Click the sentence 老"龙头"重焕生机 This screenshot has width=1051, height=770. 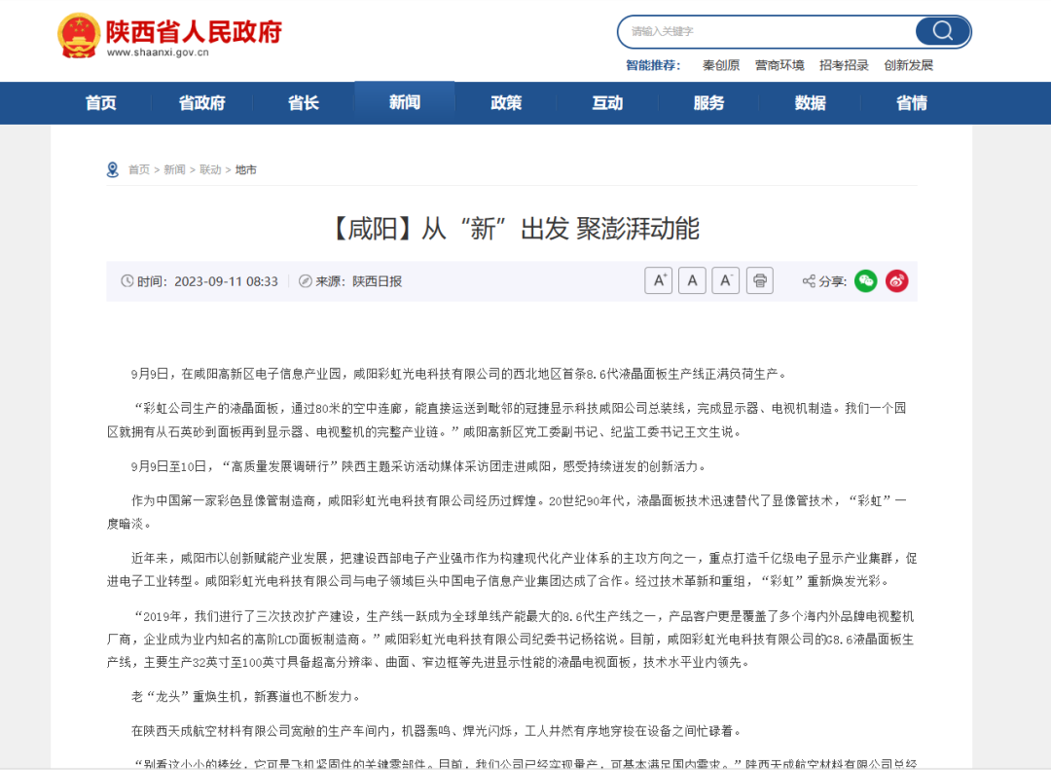(247, 697)
